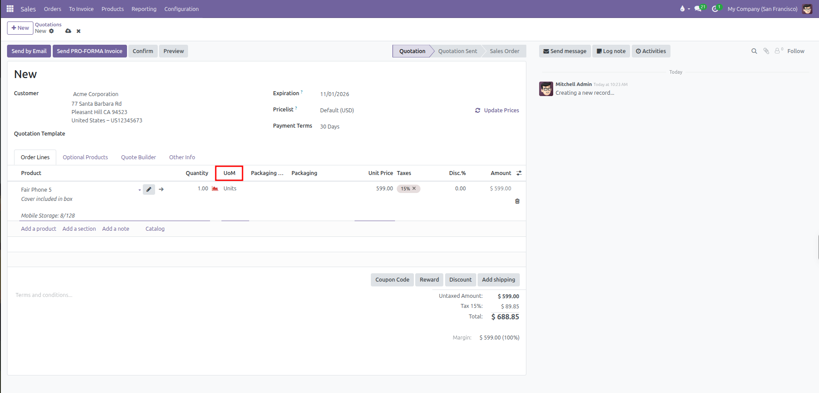Click Send by Email button
Screen dimensions: 819x393
(x=29, y=51)
